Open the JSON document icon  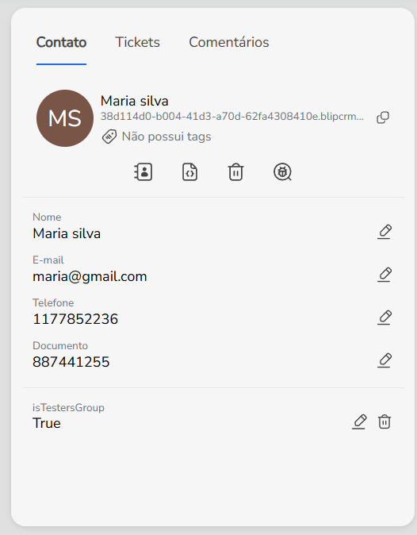[x=189, y=171]
